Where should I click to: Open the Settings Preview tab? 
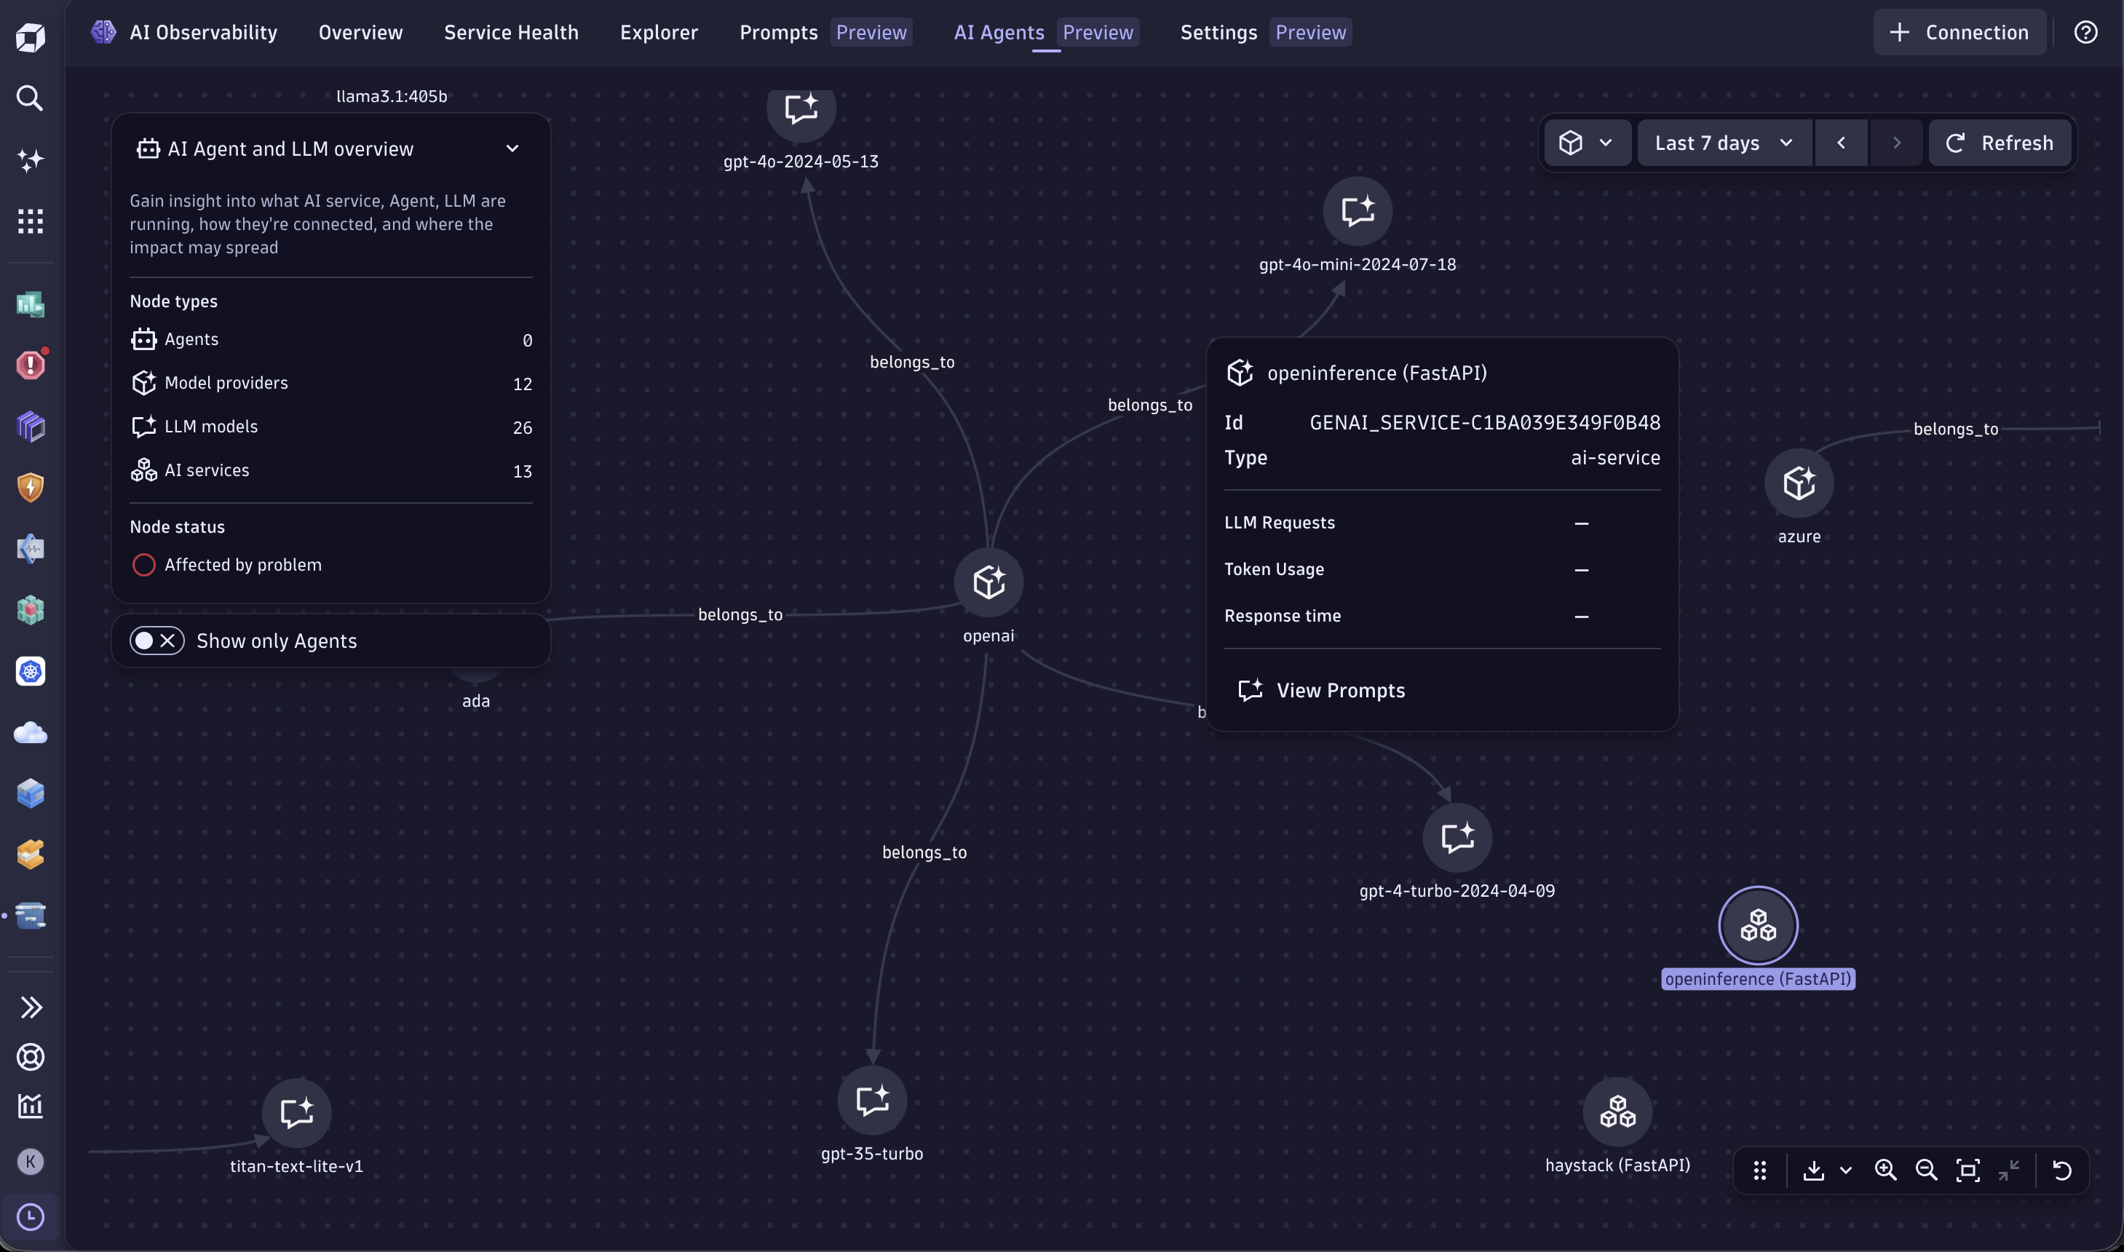click(x=1266, y=32)
